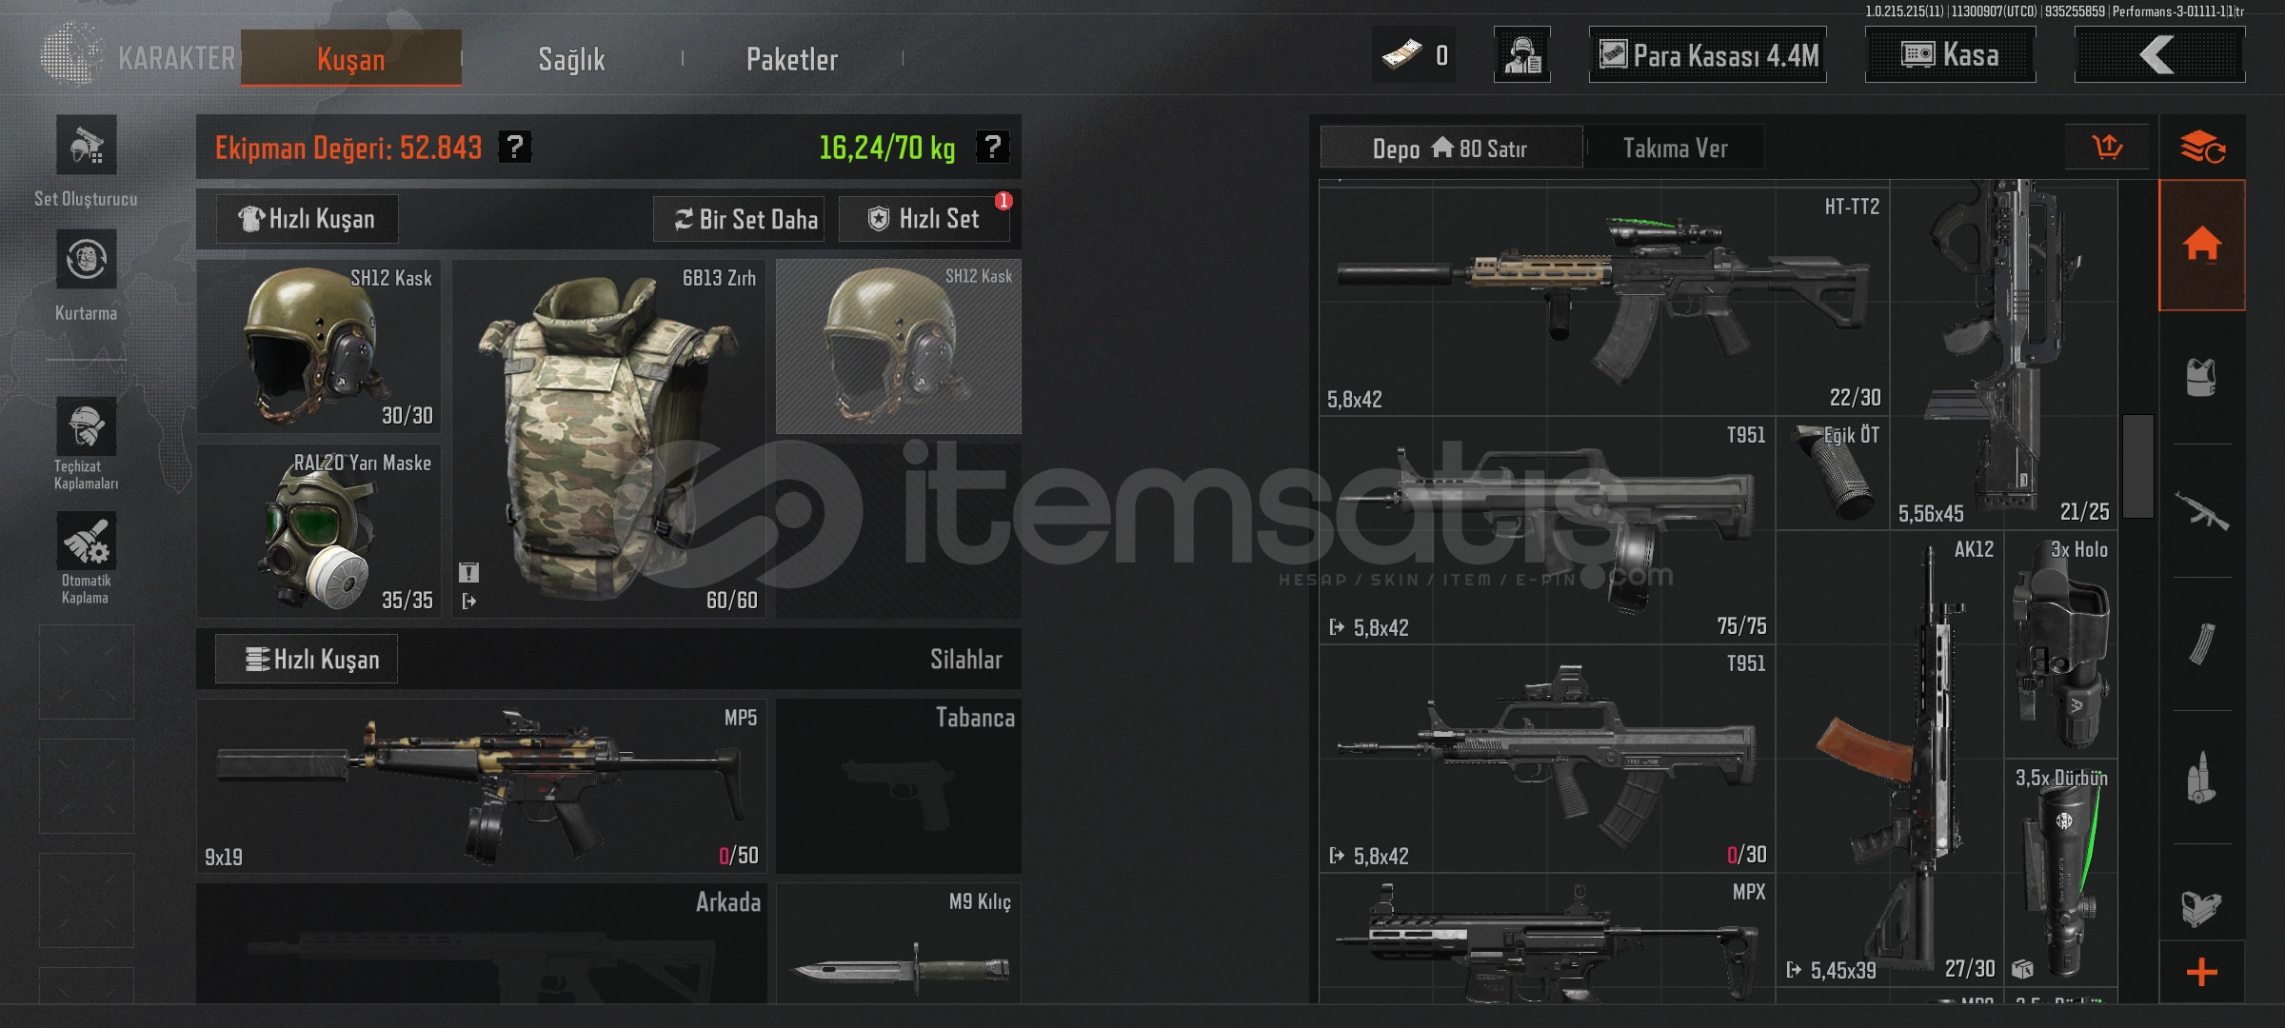Click the stack sort refresh icon
Screen dimensions: 2285x1028
(x=2202, y=148)
